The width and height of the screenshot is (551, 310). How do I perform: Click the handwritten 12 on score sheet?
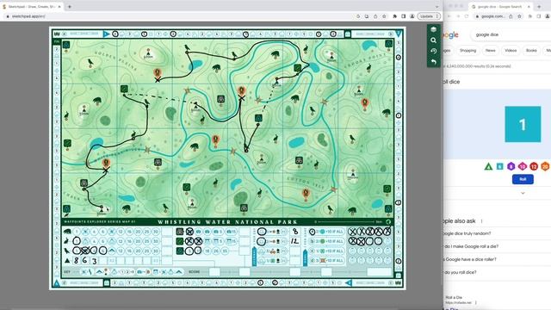pyautogui.click(x=294, y=241)
